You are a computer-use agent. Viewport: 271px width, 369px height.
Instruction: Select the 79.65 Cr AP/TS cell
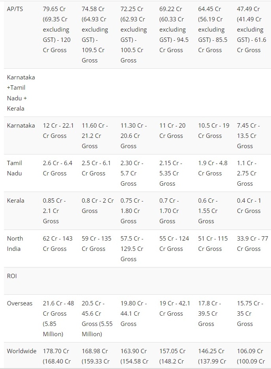point(57,29)
